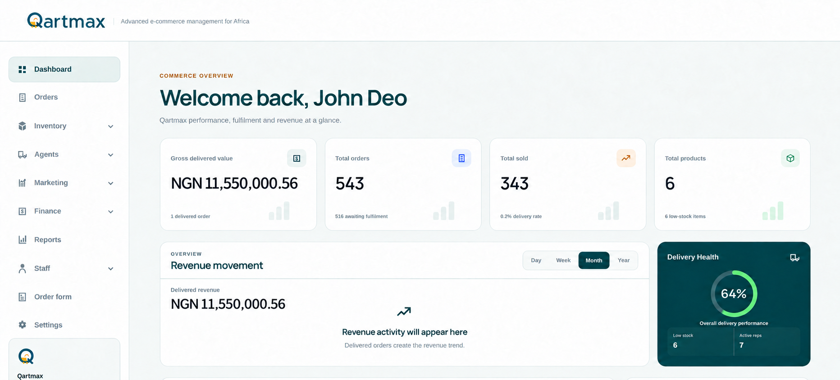Click the Reports bar chart icon
This screenshot has height=380, width=840.
point(22,240)
